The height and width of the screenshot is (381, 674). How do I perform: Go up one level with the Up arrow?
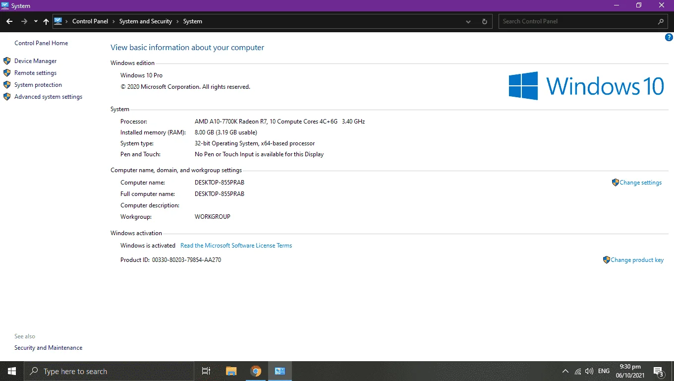46,21
